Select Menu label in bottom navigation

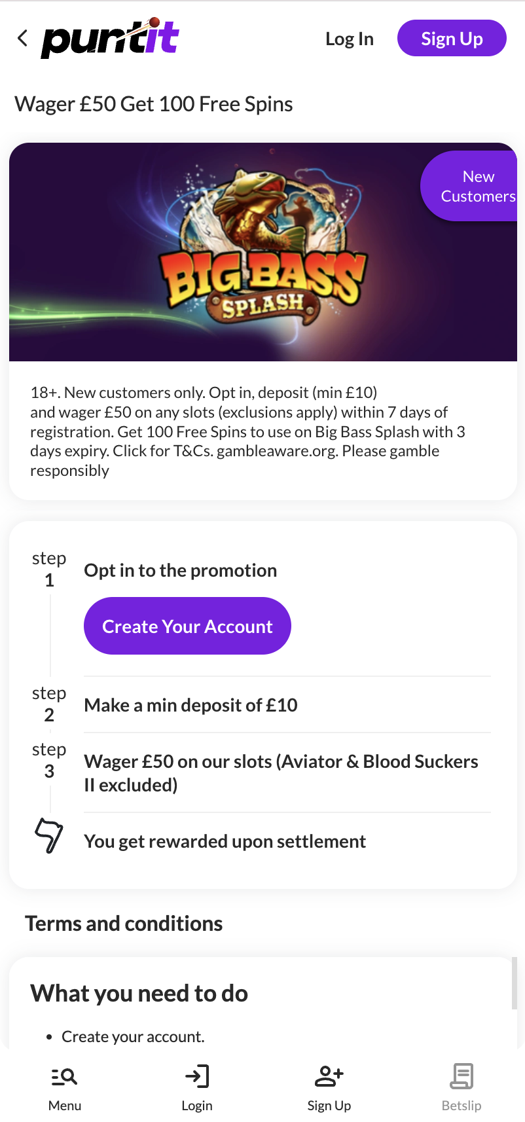64,1105
